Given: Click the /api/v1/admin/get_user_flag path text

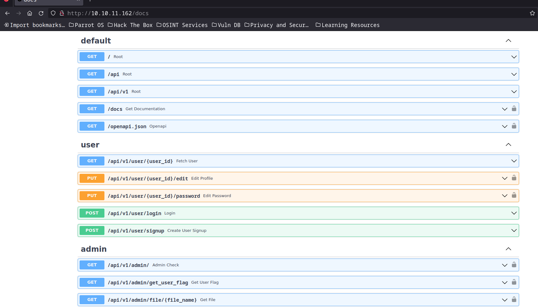Looking at the screenshot, I should tap(148, 282).
